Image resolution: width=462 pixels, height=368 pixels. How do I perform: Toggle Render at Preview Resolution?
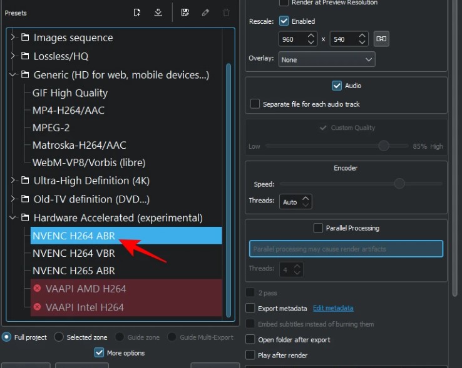click(x=284, y=2)
